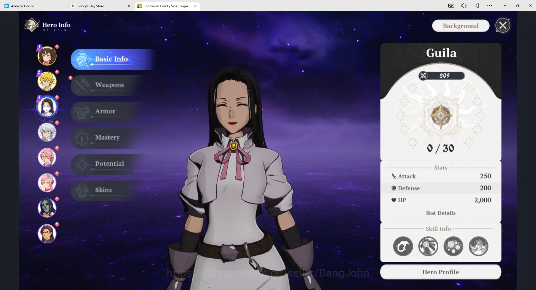This screenshot has width=536, height=290.
Task: Expand Stat Details
Action: point(441,213)
